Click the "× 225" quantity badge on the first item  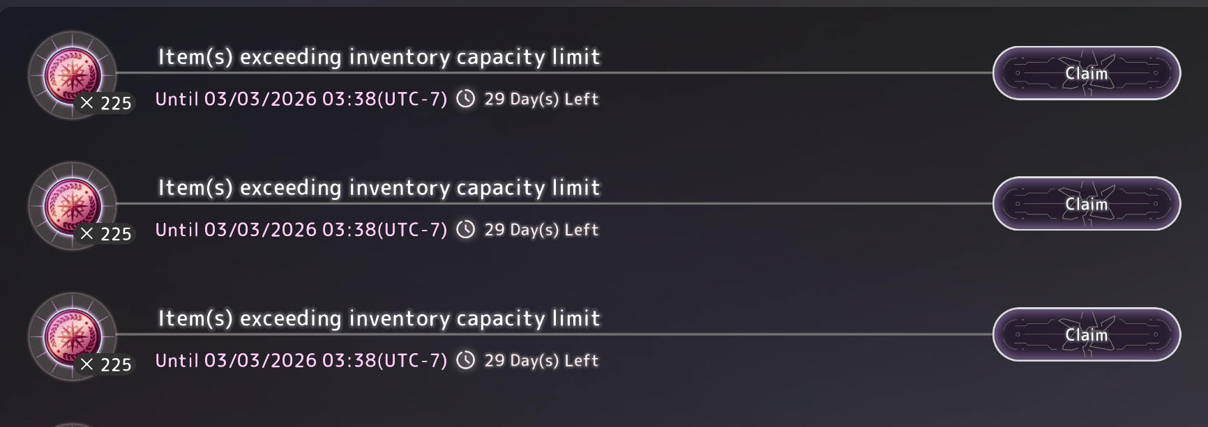click(x=106, y=103)
